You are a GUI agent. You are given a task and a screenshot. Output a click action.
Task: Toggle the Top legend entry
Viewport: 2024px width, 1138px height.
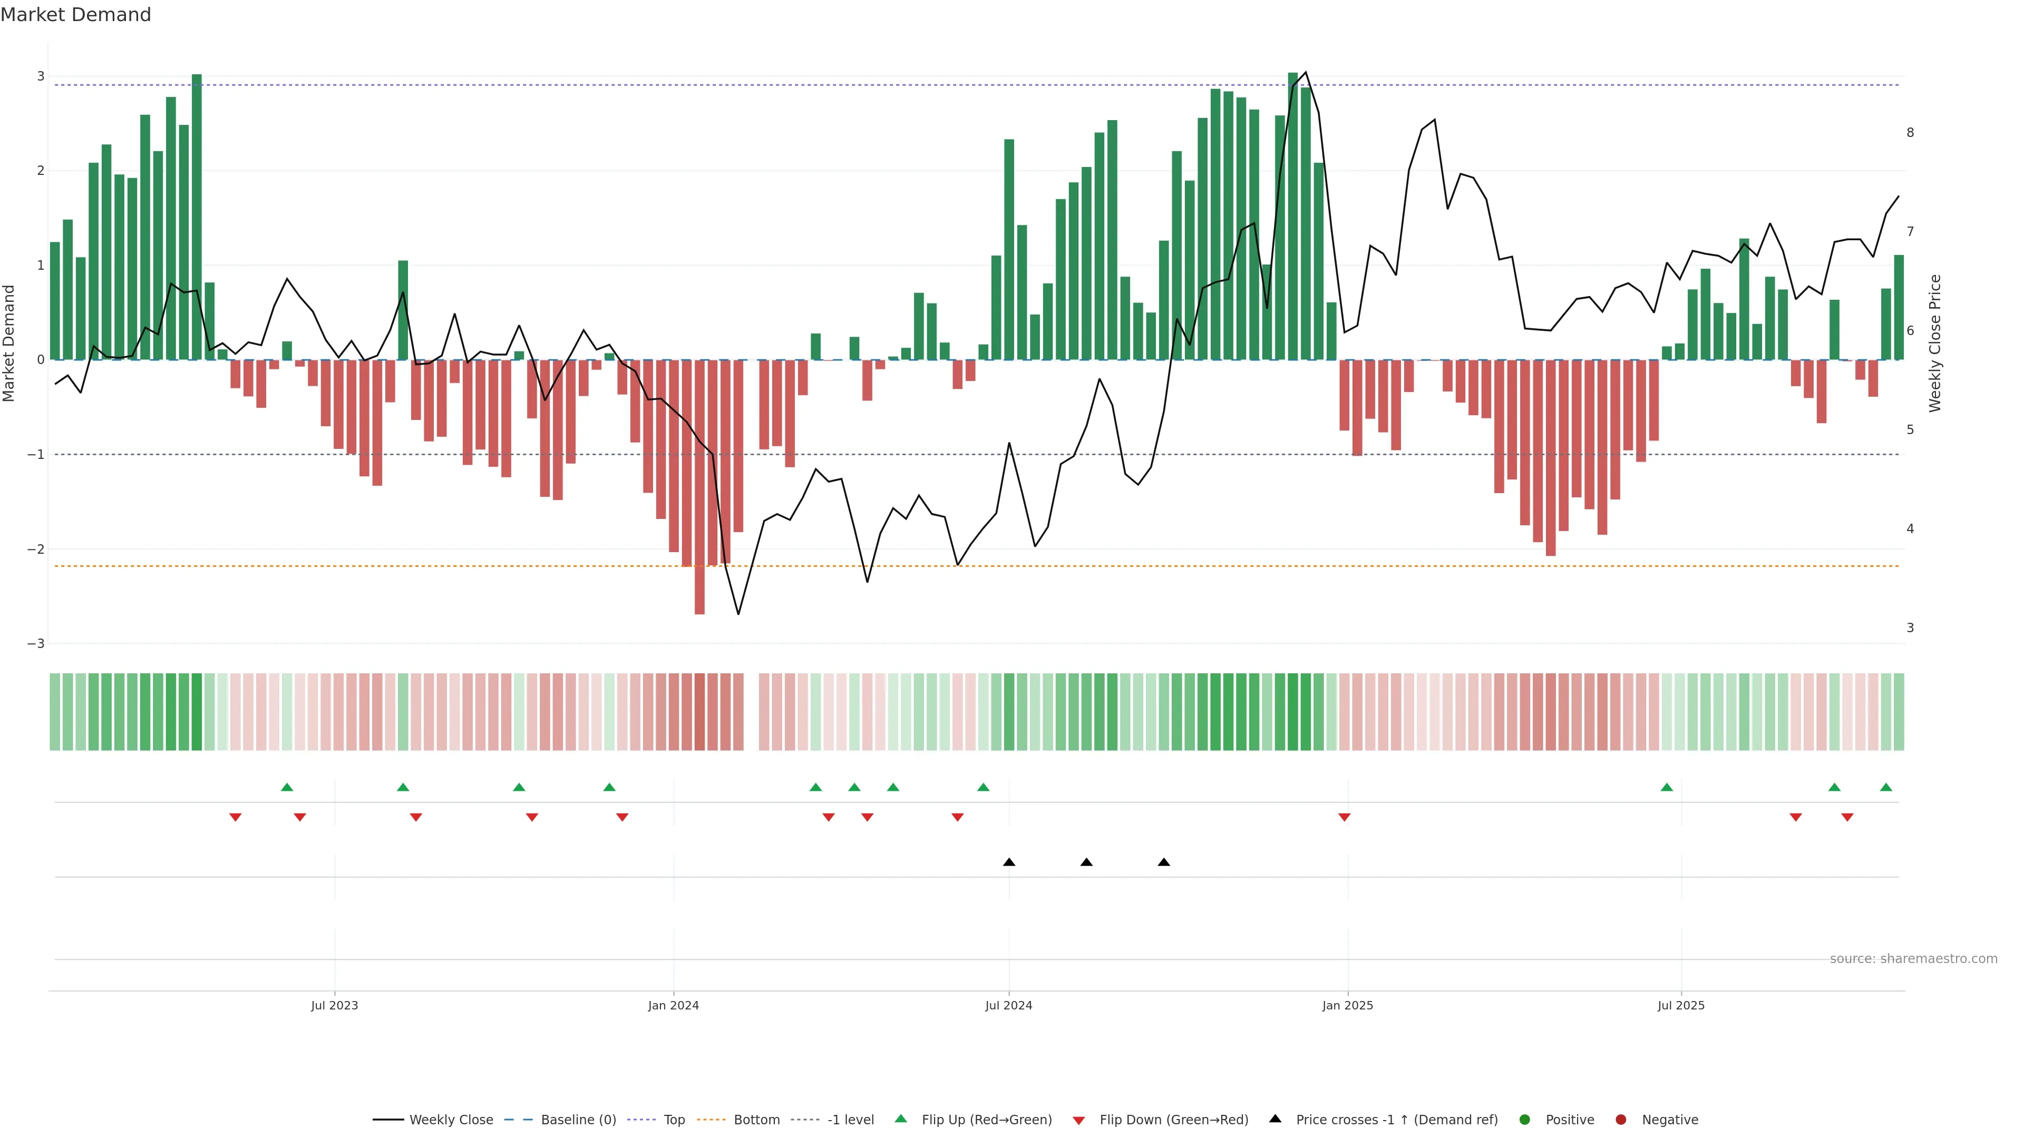coord(674,1119)
